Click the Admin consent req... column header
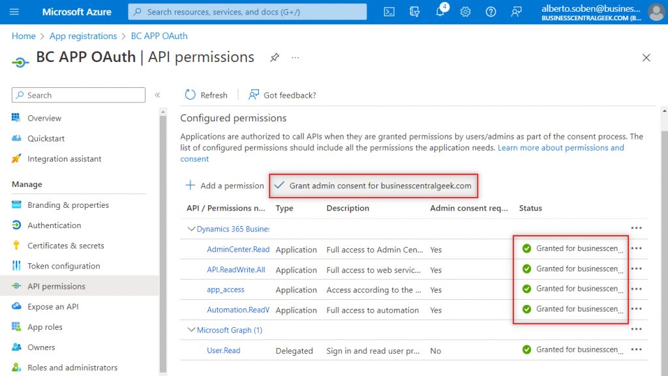The image size is (668, 376). 468,208
